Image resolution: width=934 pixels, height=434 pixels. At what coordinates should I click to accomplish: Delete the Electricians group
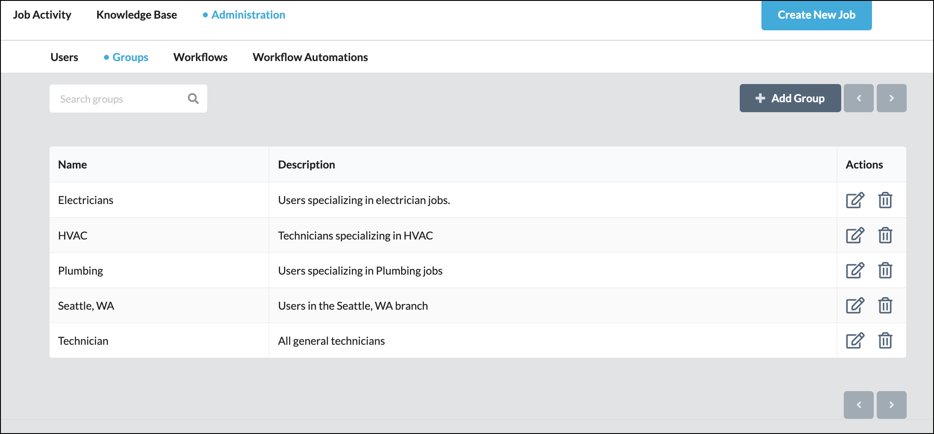coord(885,200)
